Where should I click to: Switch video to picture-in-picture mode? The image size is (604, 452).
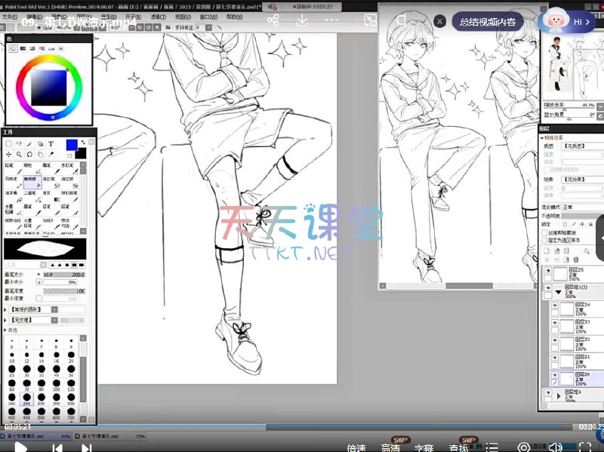(370, 20)
